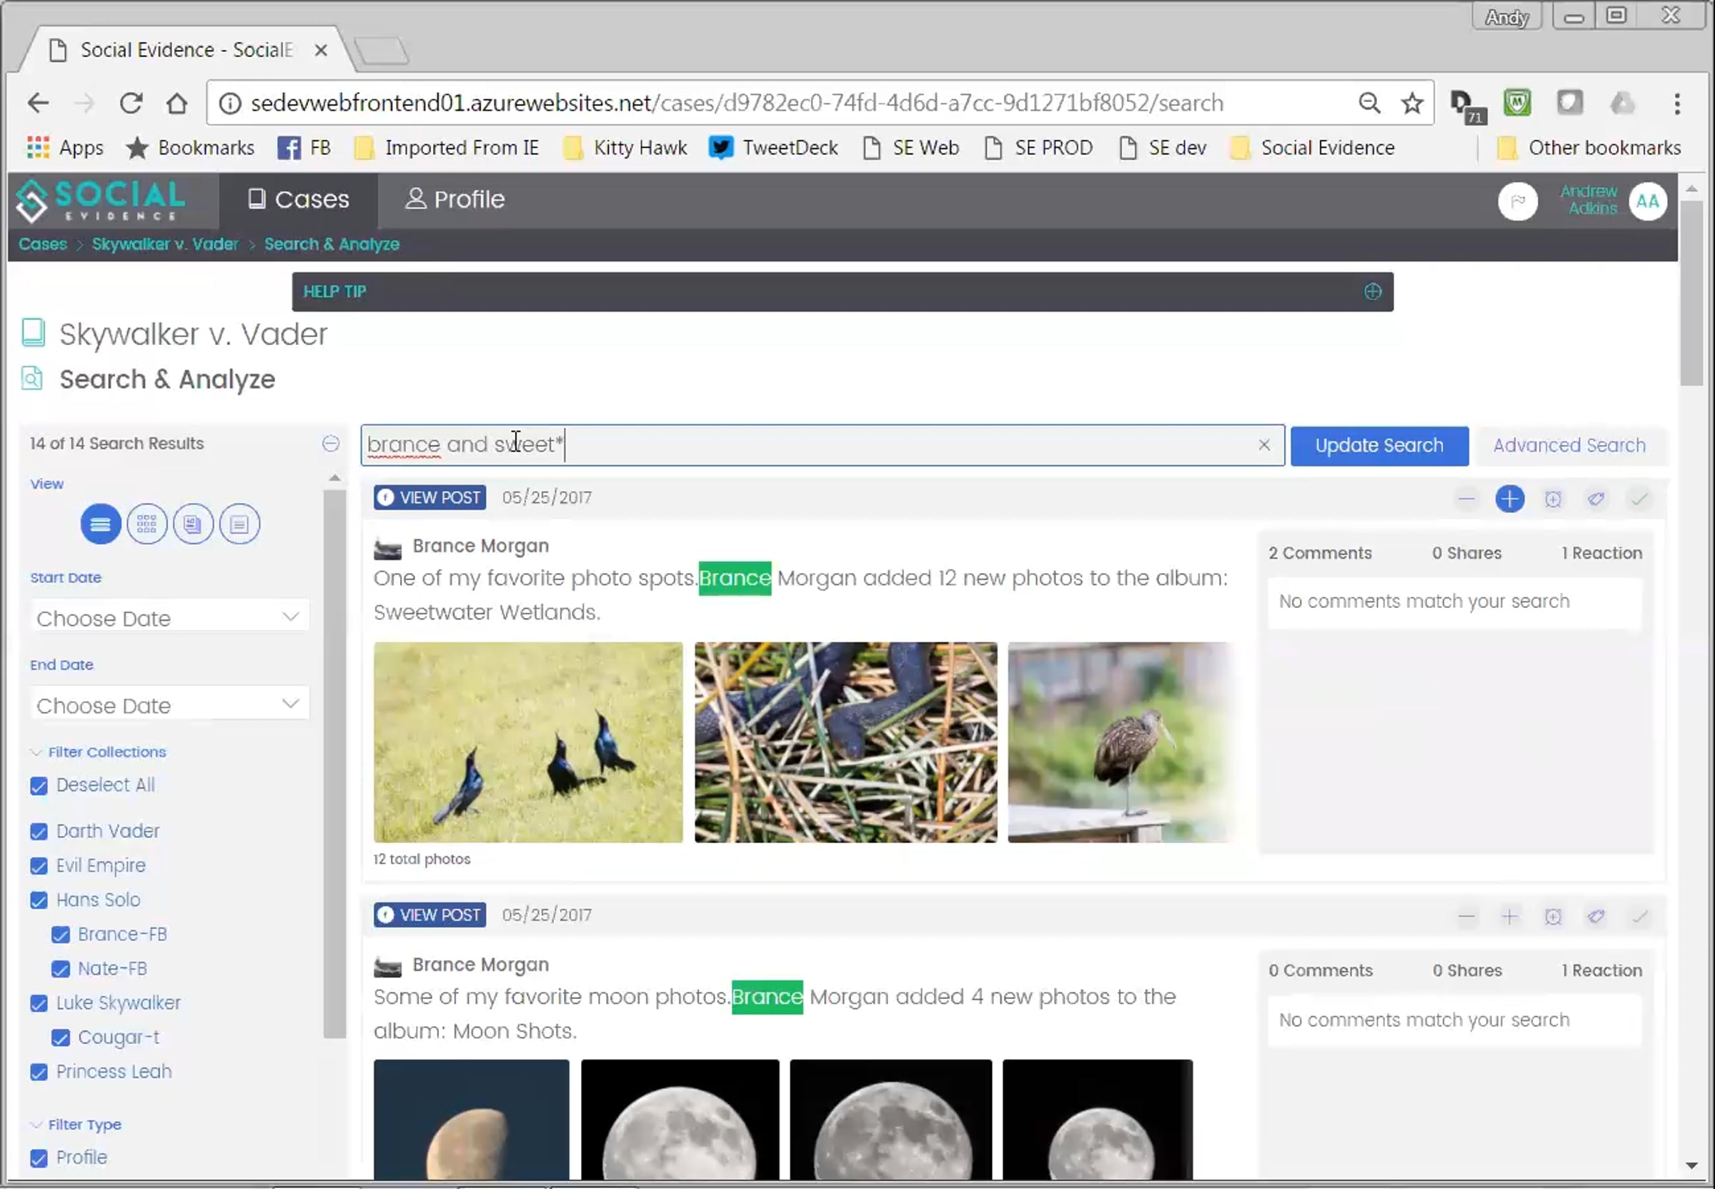Go to browser home page
The width and height of the screenshot is (1715, 1189).
point(177,103)
